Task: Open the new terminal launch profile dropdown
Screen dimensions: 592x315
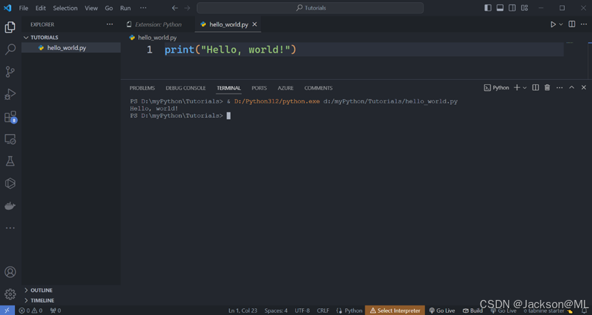Action: click(525, 87)
